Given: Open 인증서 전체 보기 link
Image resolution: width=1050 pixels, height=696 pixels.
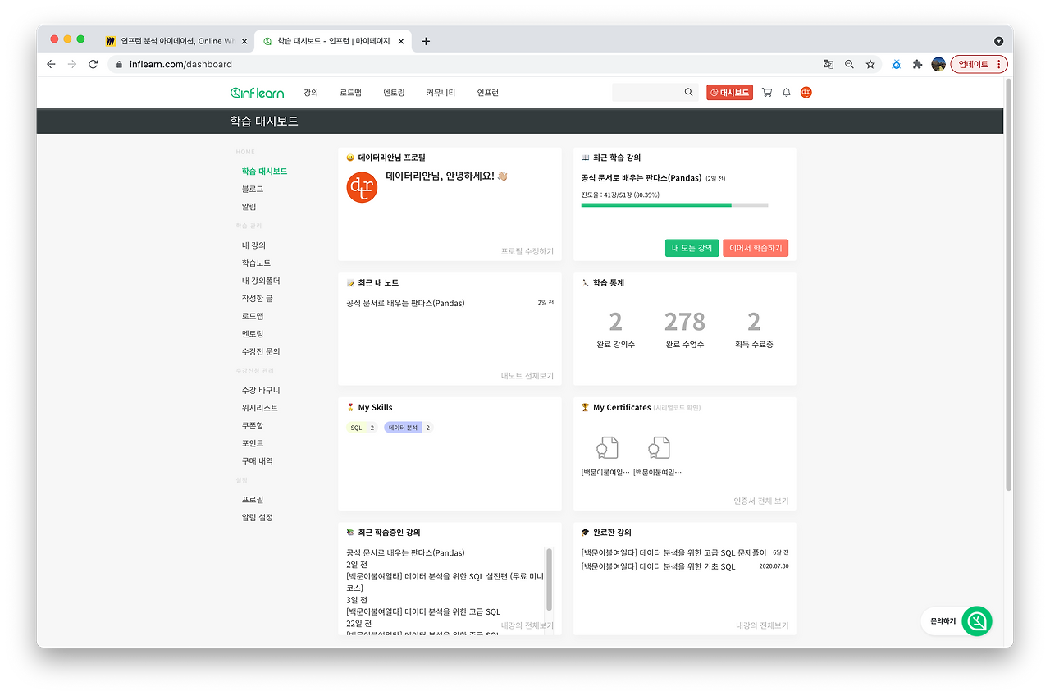Looking at the screenshot, I should (760, 501).
